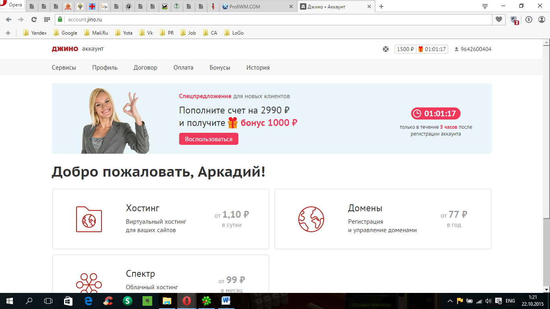Click the Домены globe icon
550x309 pixels.
[311, 219]
